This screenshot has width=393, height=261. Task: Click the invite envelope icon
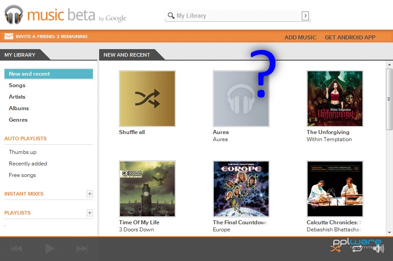[x=9, y=36]
